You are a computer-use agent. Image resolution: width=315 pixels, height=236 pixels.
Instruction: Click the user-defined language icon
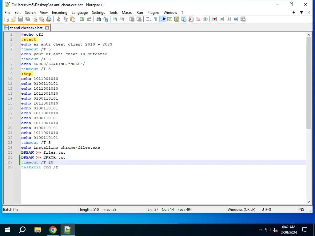pyautogui.click(x=170, y=19)
